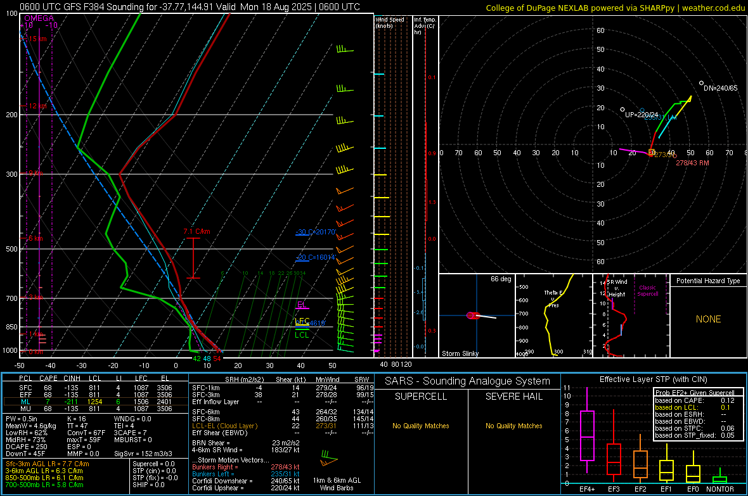Image resolution: width=748 pixels, height=496 pixels.
Task: Click the 1km & 6km AGL wind barb symbol
Action: 329,459
